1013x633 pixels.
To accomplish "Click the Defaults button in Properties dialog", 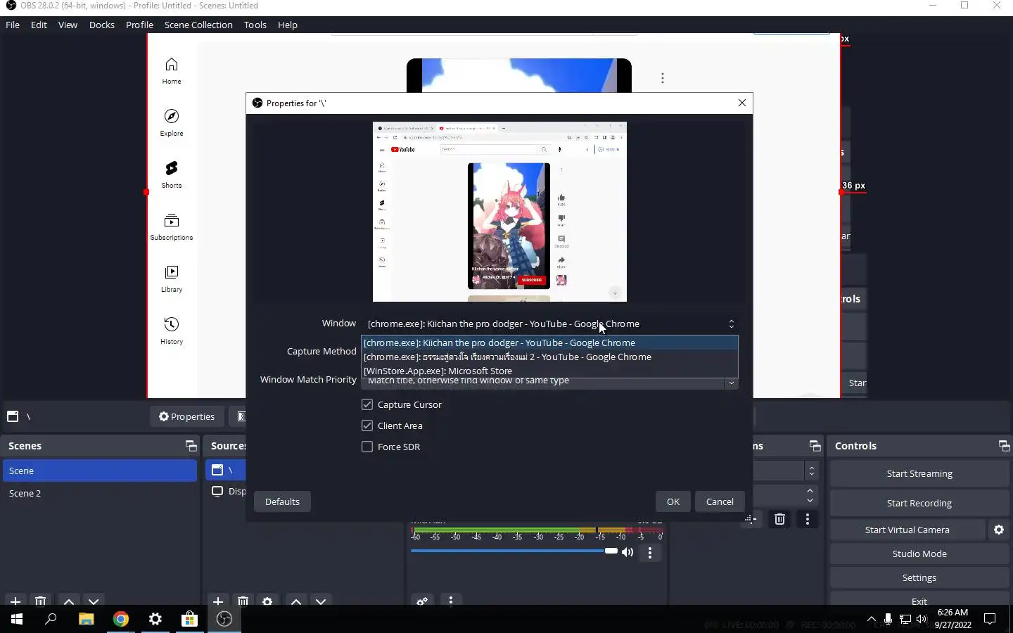I will tap(282, 501).
